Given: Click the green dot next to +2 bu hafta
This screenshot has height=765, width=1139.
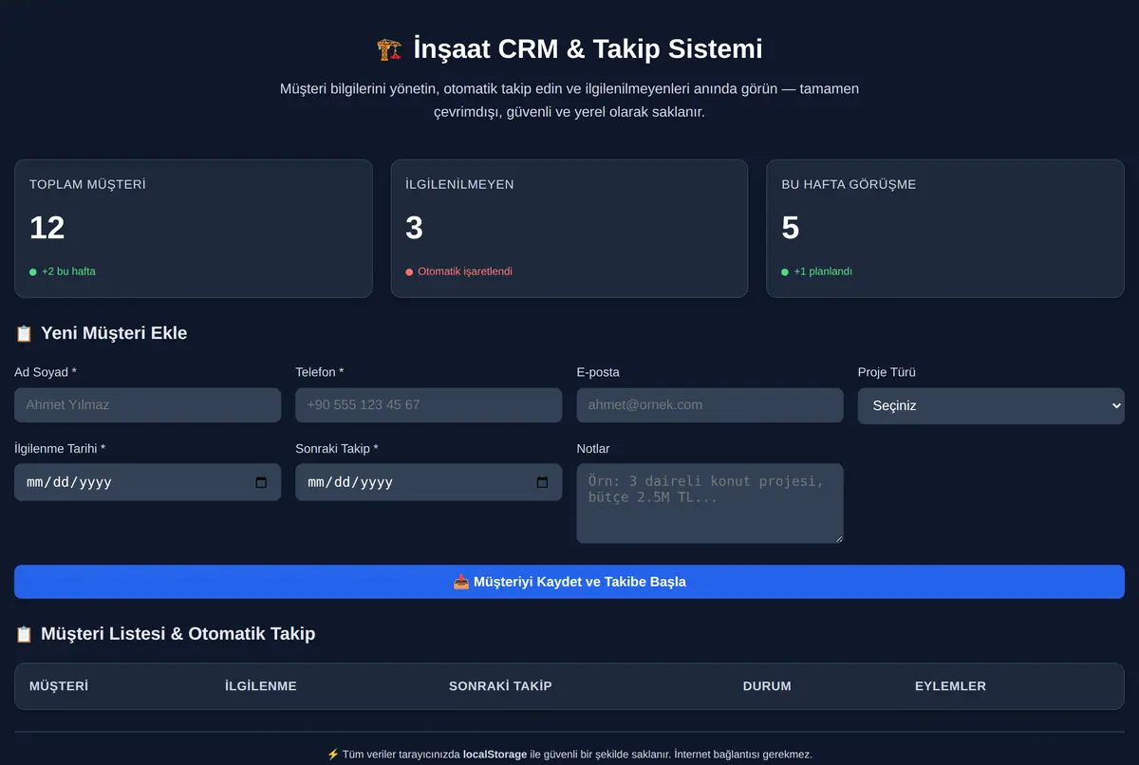Looking at the screenshot, I should pos(33,272).
